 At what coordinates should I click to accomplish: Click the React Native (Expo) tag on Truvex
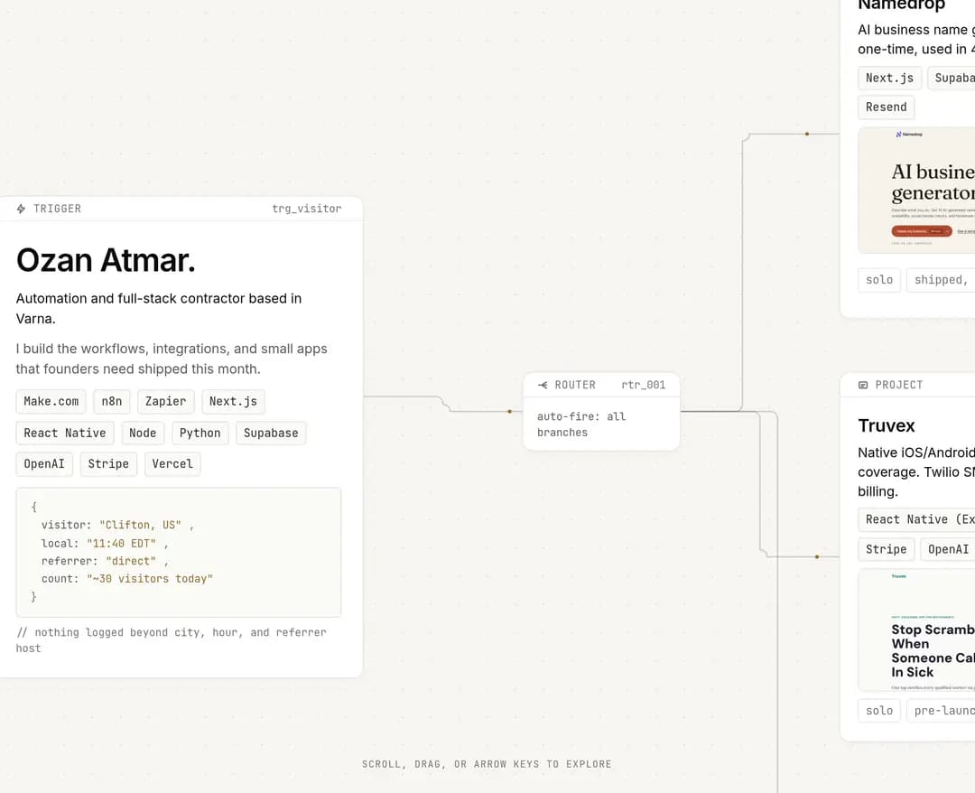[x=916, y=519]
